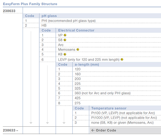The height and width of the screenshot is (136, 161).
Task: Click the Ex icon next to K8
Action: [65, 54]
